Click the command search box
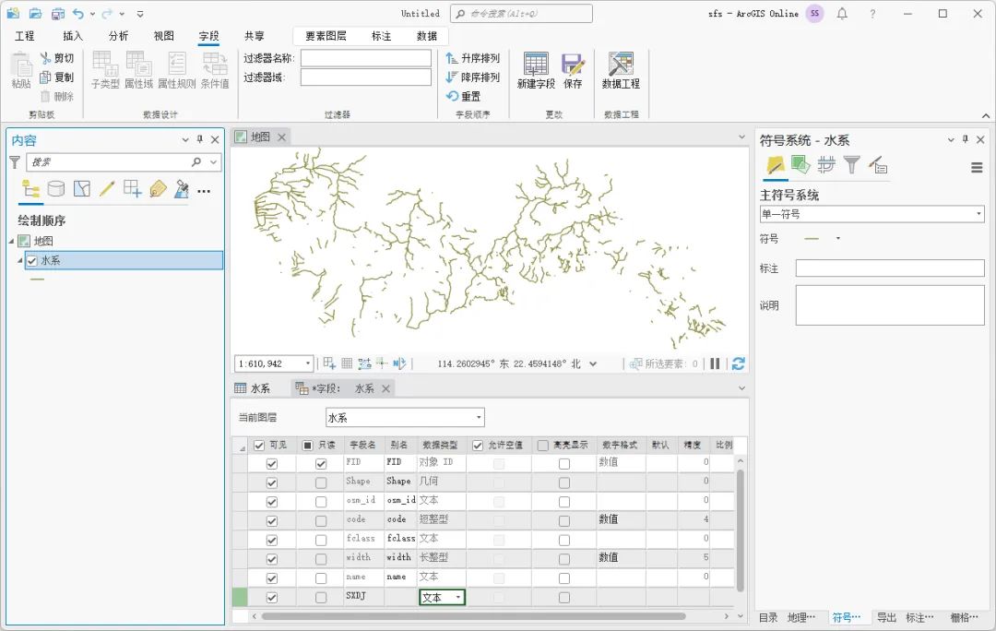This screenshot has width=996, height=631. (x=521, y=13)
